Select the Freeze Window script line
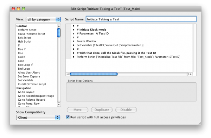 click(x=87, y=41)
